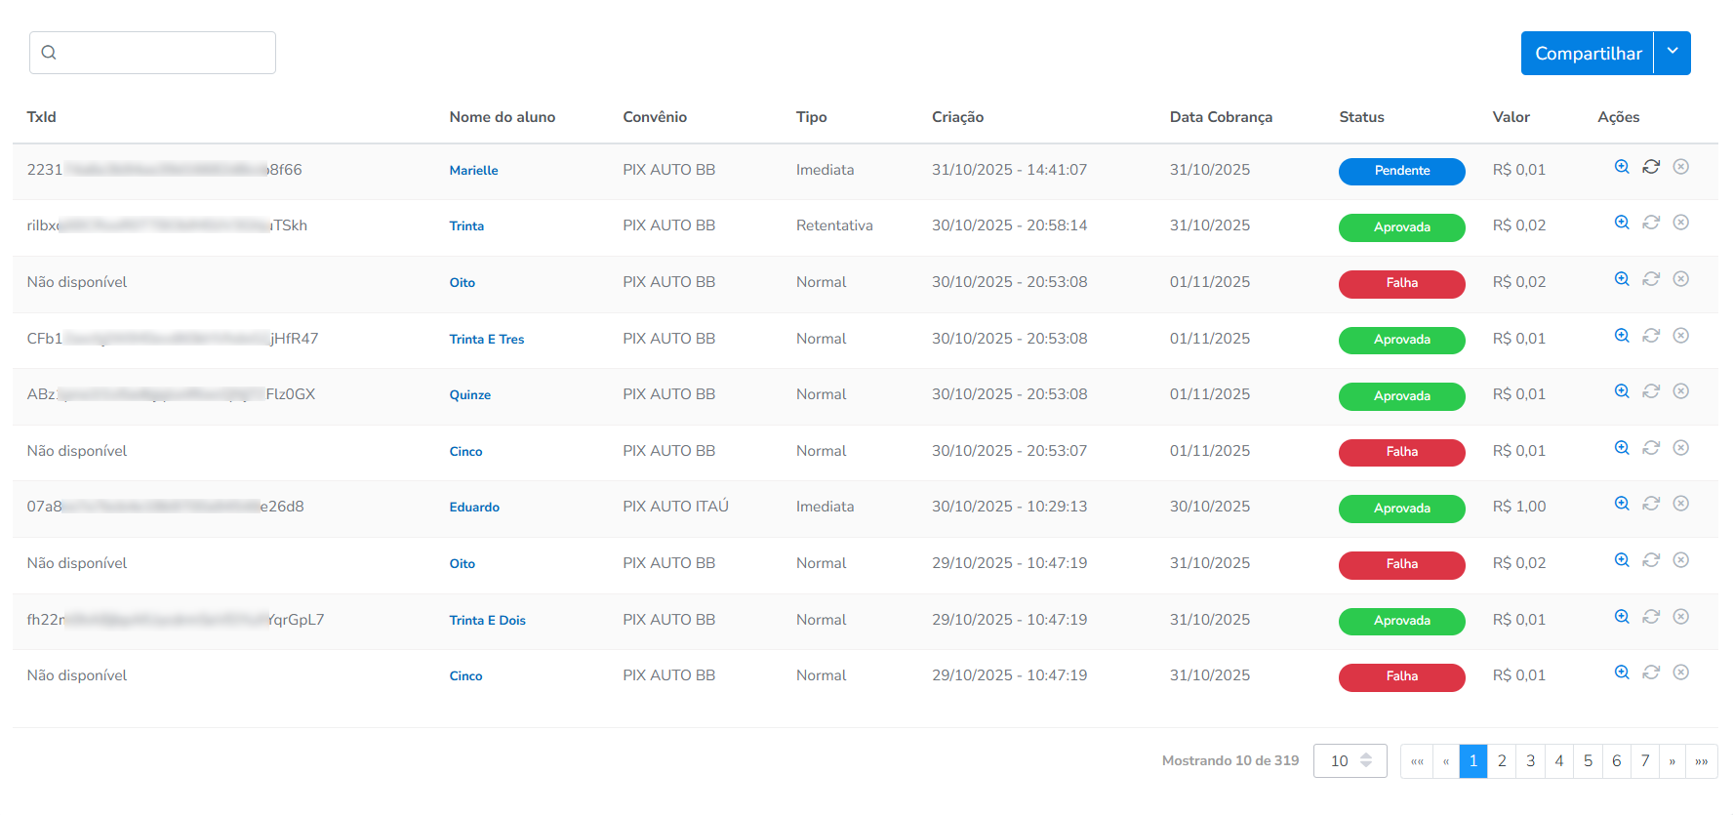
Task: Click the next page single arrow
Action: [x=1673, y=761]
